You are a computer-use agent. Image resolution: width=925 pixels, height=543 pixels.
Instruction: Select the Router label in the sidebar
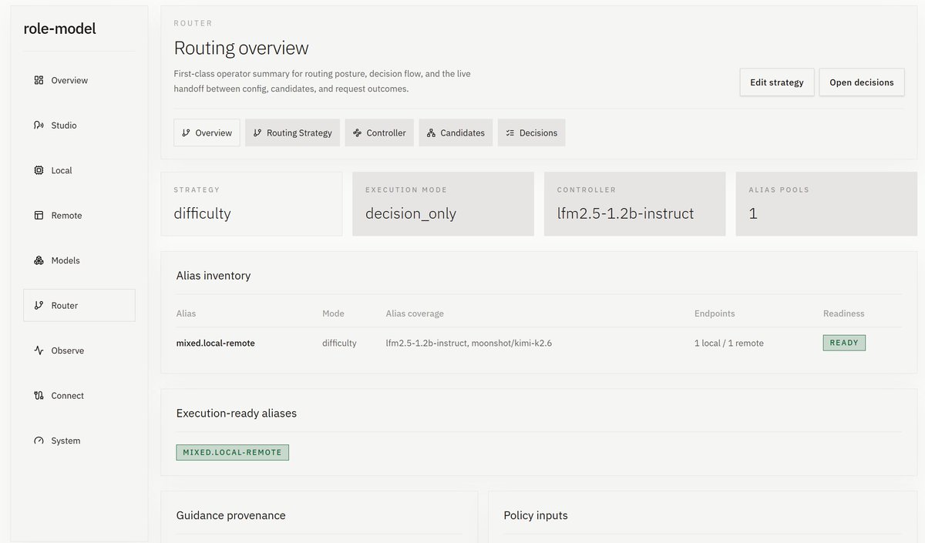tap(65, 305)
